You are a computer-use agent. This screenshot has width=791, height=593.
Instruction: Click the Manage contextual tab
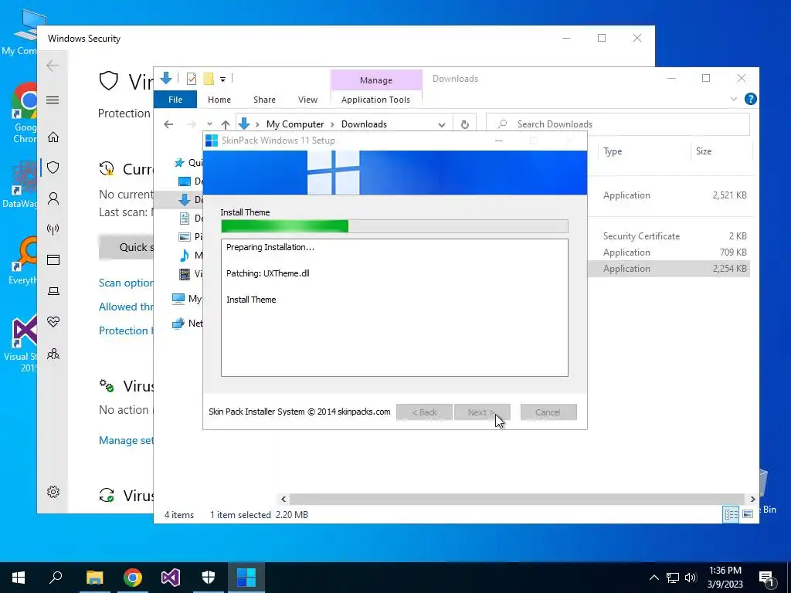pyautogui.click(x=376, y=80)
